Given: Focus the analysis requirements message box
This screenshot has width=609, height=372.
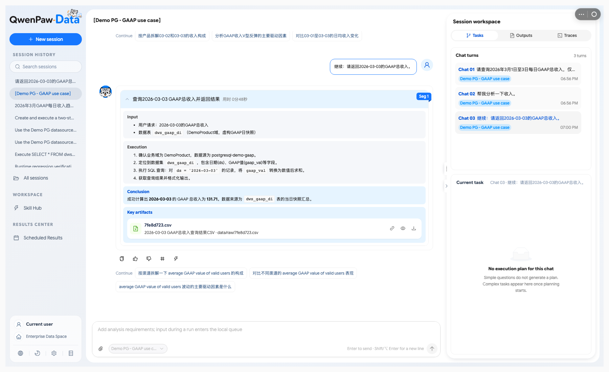Looking at the screenshot, I should point(266,330).
